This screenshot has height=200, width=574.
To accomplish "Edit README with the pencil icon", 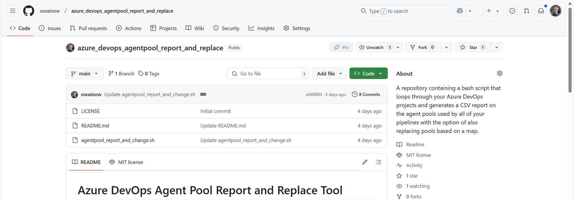I will 365,162.
